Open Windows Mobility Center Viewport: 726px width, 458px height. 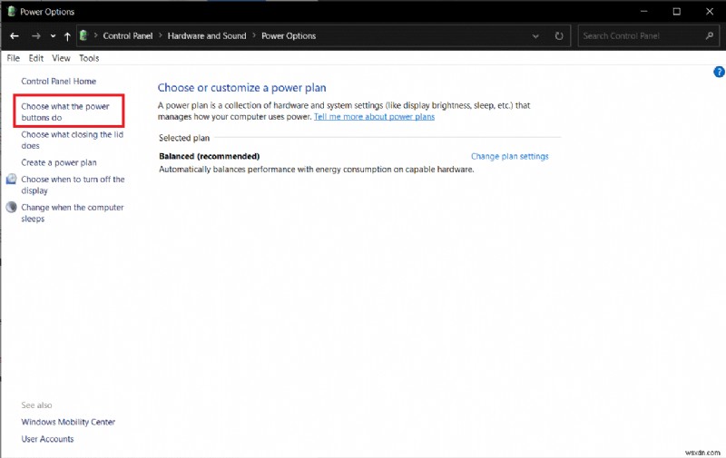pyautogui.click(x=68, y=422)
